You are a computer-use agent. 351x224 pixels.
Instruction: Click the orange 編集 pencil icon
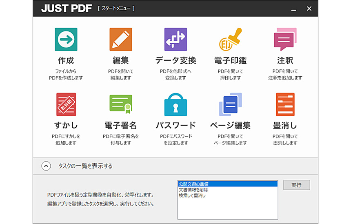[121, 40]
